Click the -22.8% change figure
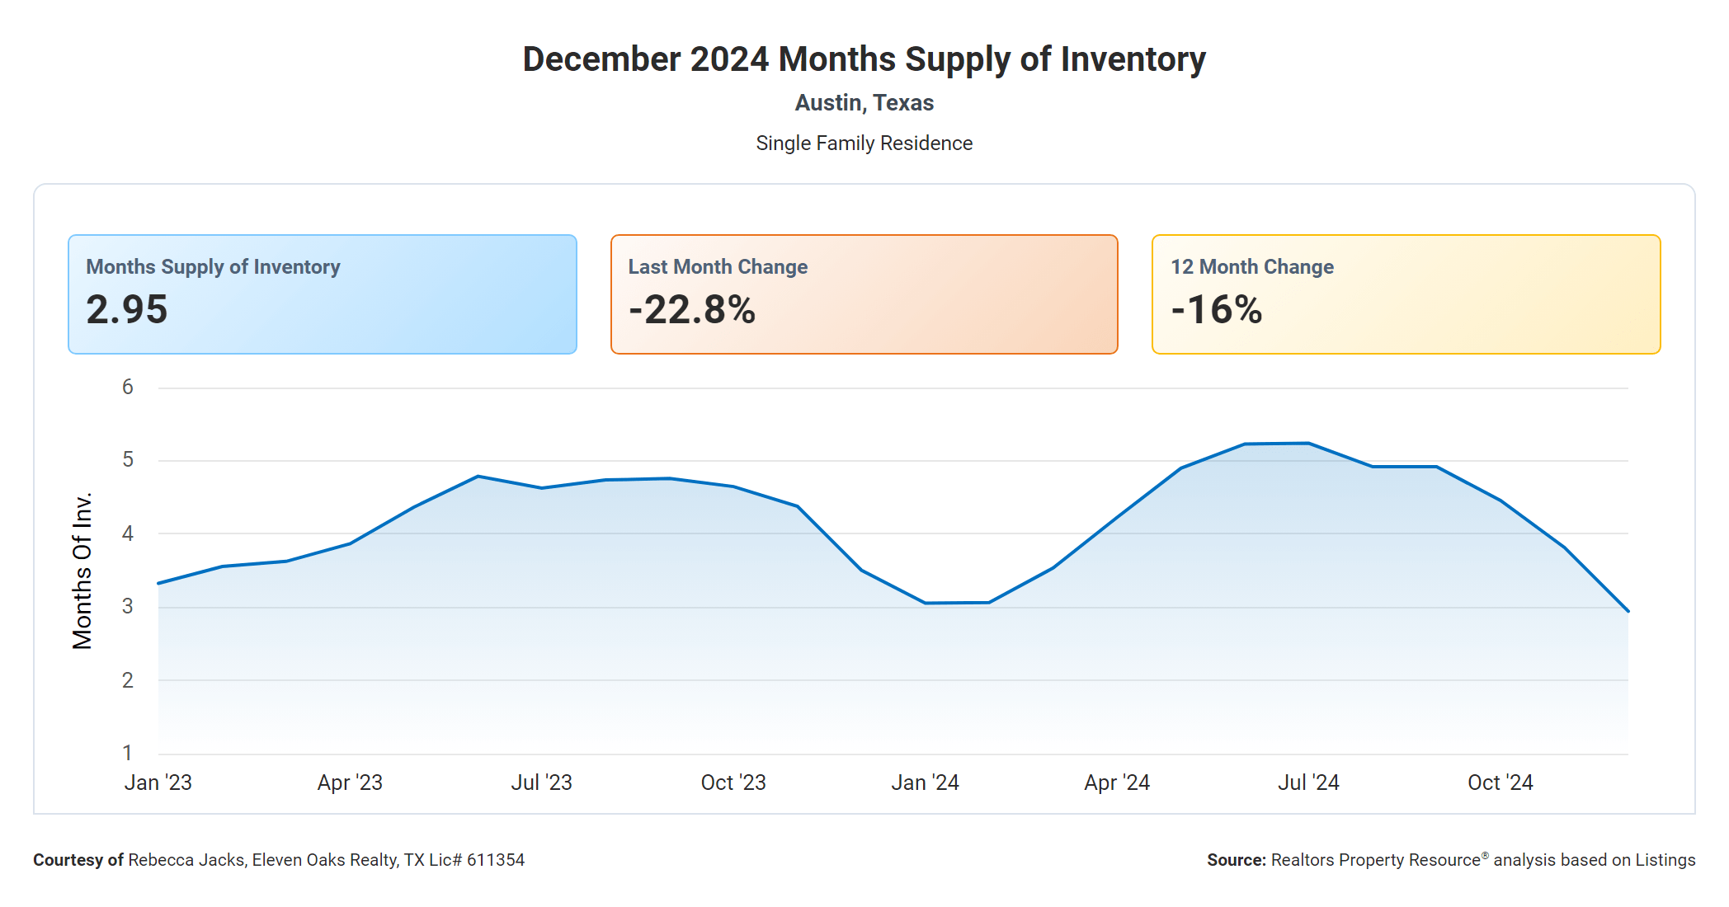The image size is (1729, 907). click(x=692, y=310)
